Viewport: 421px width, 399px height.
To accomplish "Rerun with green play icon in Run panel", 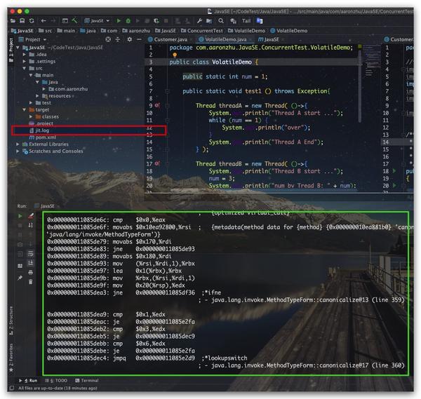I will click(20, 216).
